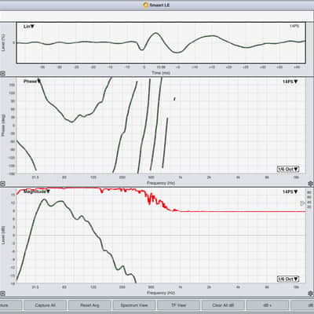The image size is (314, 314).
Task: Click the dB + button
Action: [x=267, y=305]
